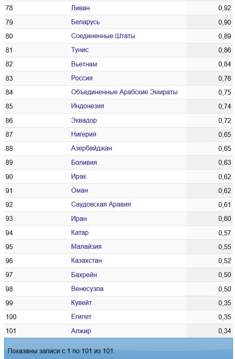Open the Казахстан country link
Screen dimensions: 235x359
[86, 260]
